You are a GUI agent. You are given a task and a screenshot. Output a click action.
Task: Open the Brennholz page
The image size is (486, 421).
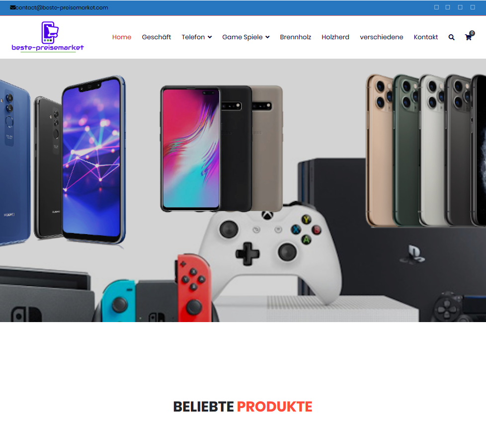(295, 37)
